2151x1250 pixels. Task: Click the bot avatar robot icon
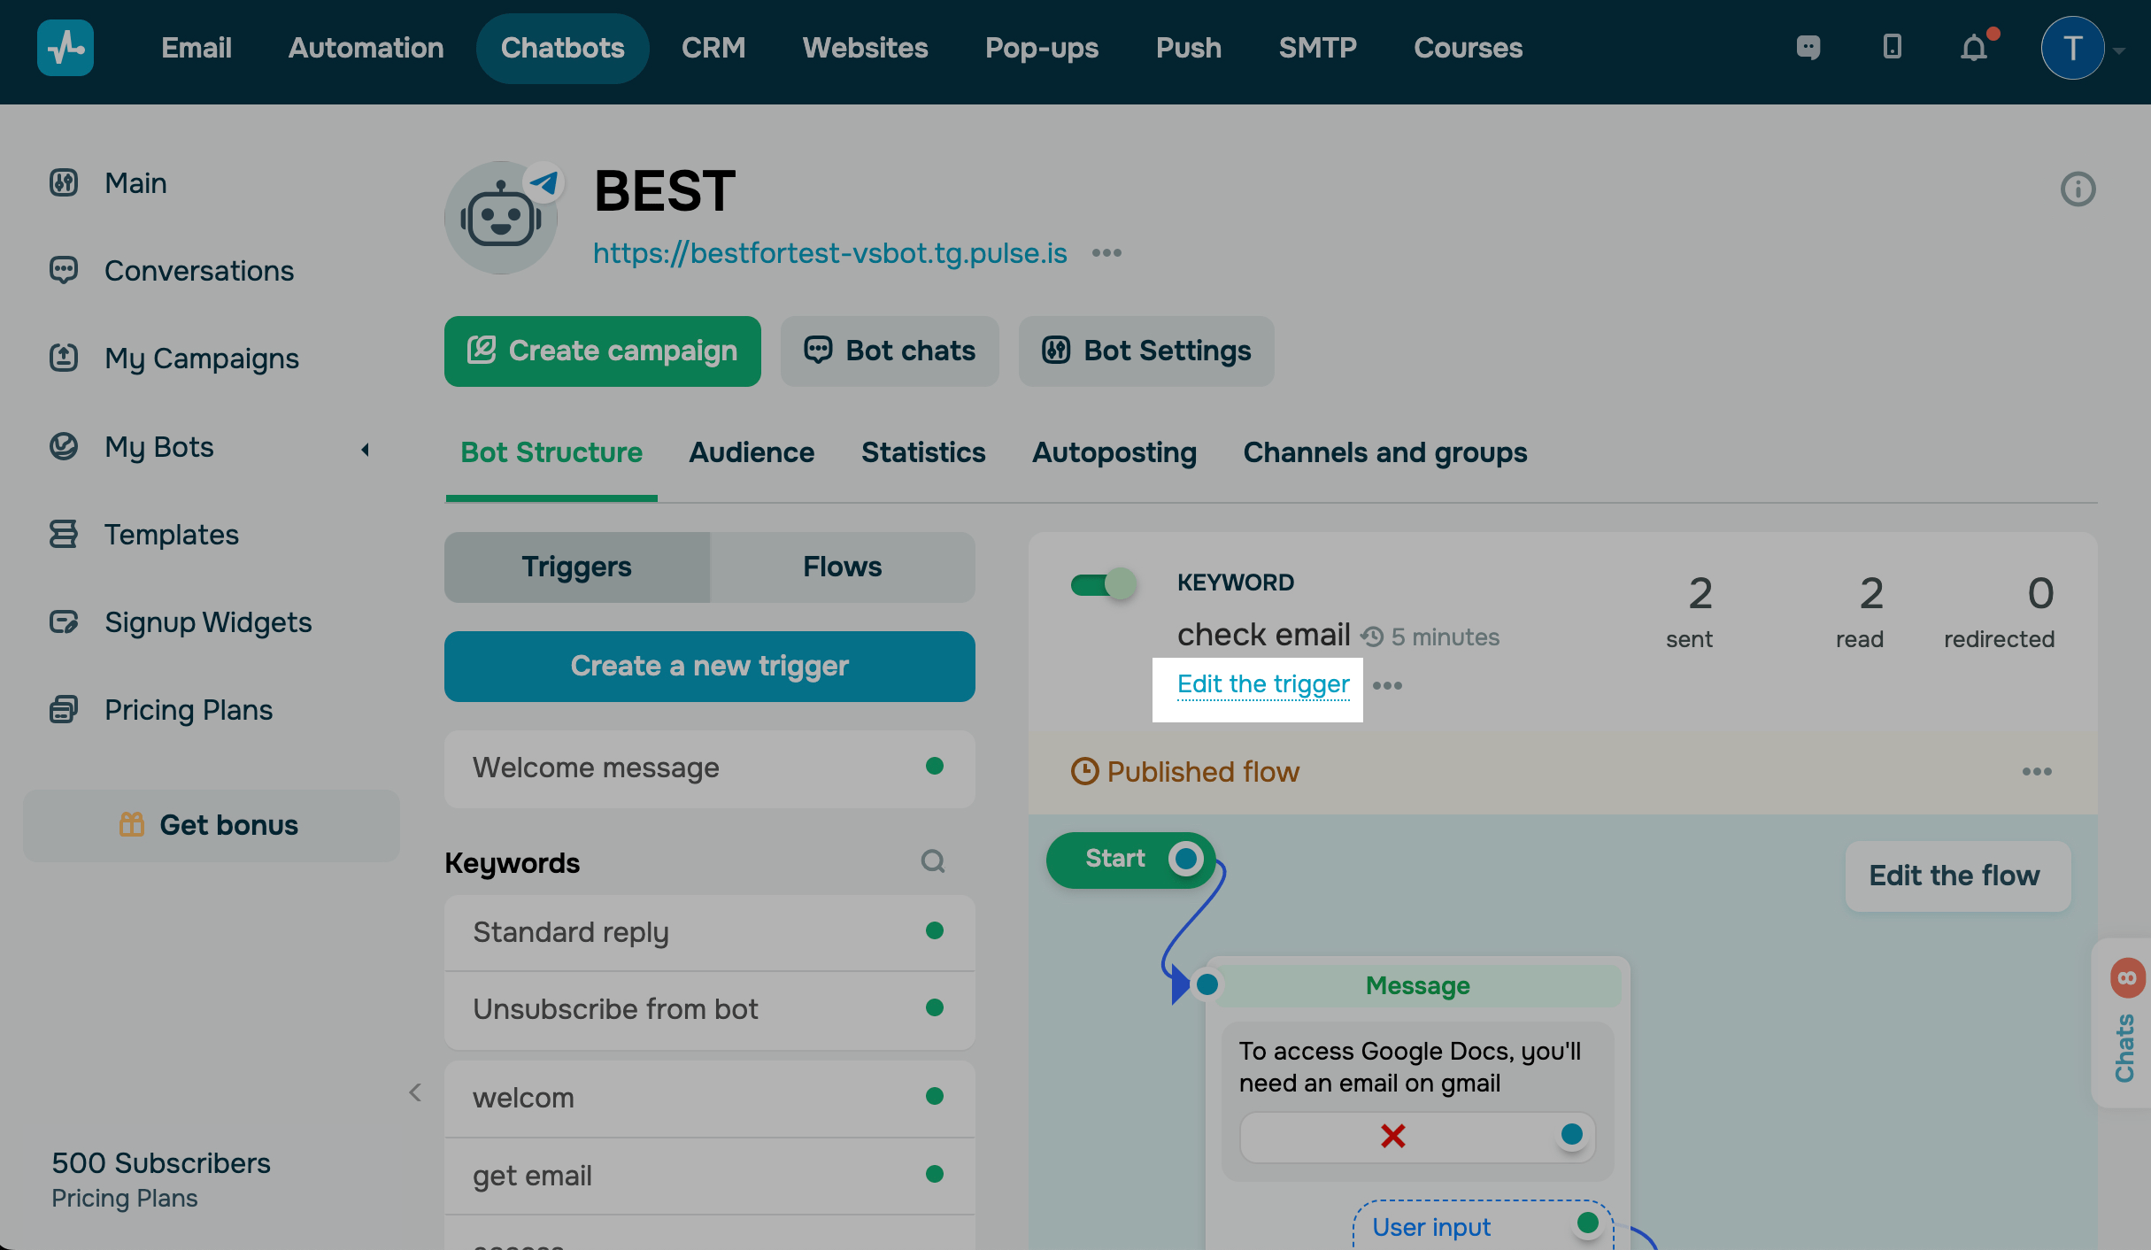tap(501, 218)
